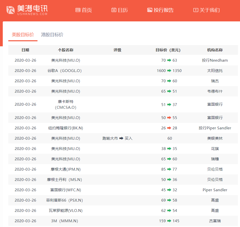Viewport: 240px width, 227px height.
Task: Select the 摩根士丹利 (MS.N) stock name
Action: click(x=64, y=180)
